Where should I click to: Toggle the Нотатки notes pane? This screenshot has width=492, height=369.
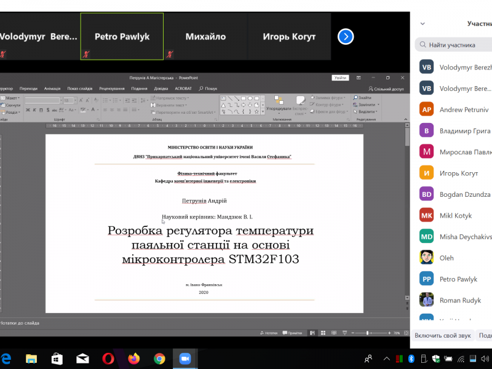click(x=269, y=333)
